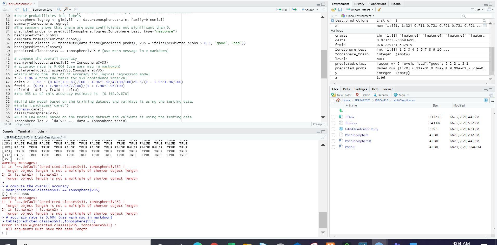Click the Compile Report notebook icon
This screenshot has width=497, height=245.
[x=76, y=10]
